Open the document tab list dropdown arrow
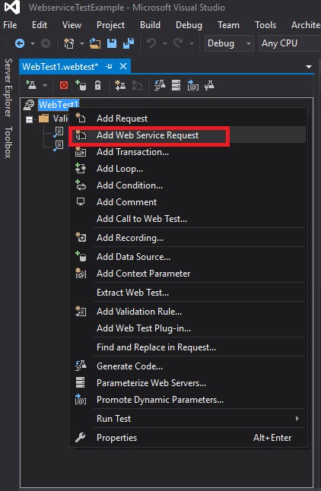 click(x=309, y=67)
